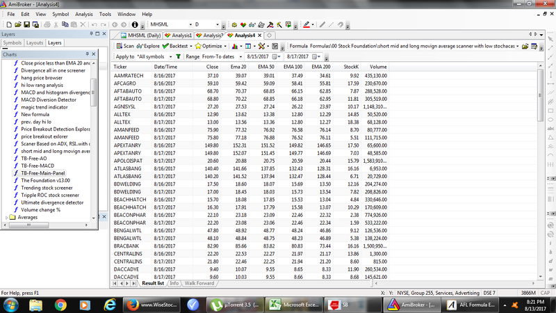Click the Pick formula folder icon
Screen dimensions: 556x313
[x=525, y=46]
